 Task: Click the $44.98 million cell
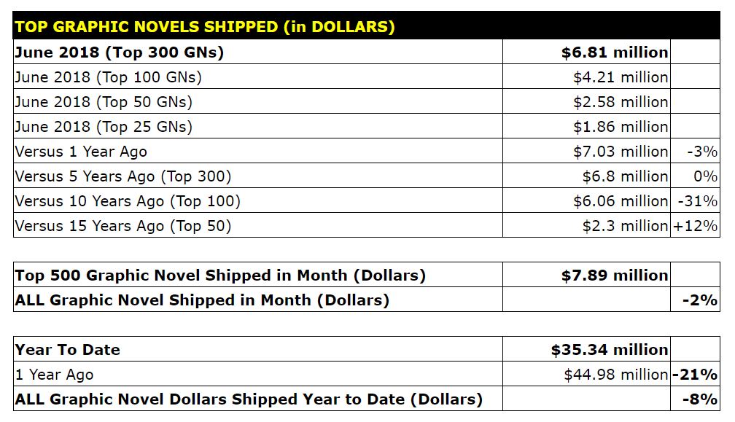click(x=615, y=375)
